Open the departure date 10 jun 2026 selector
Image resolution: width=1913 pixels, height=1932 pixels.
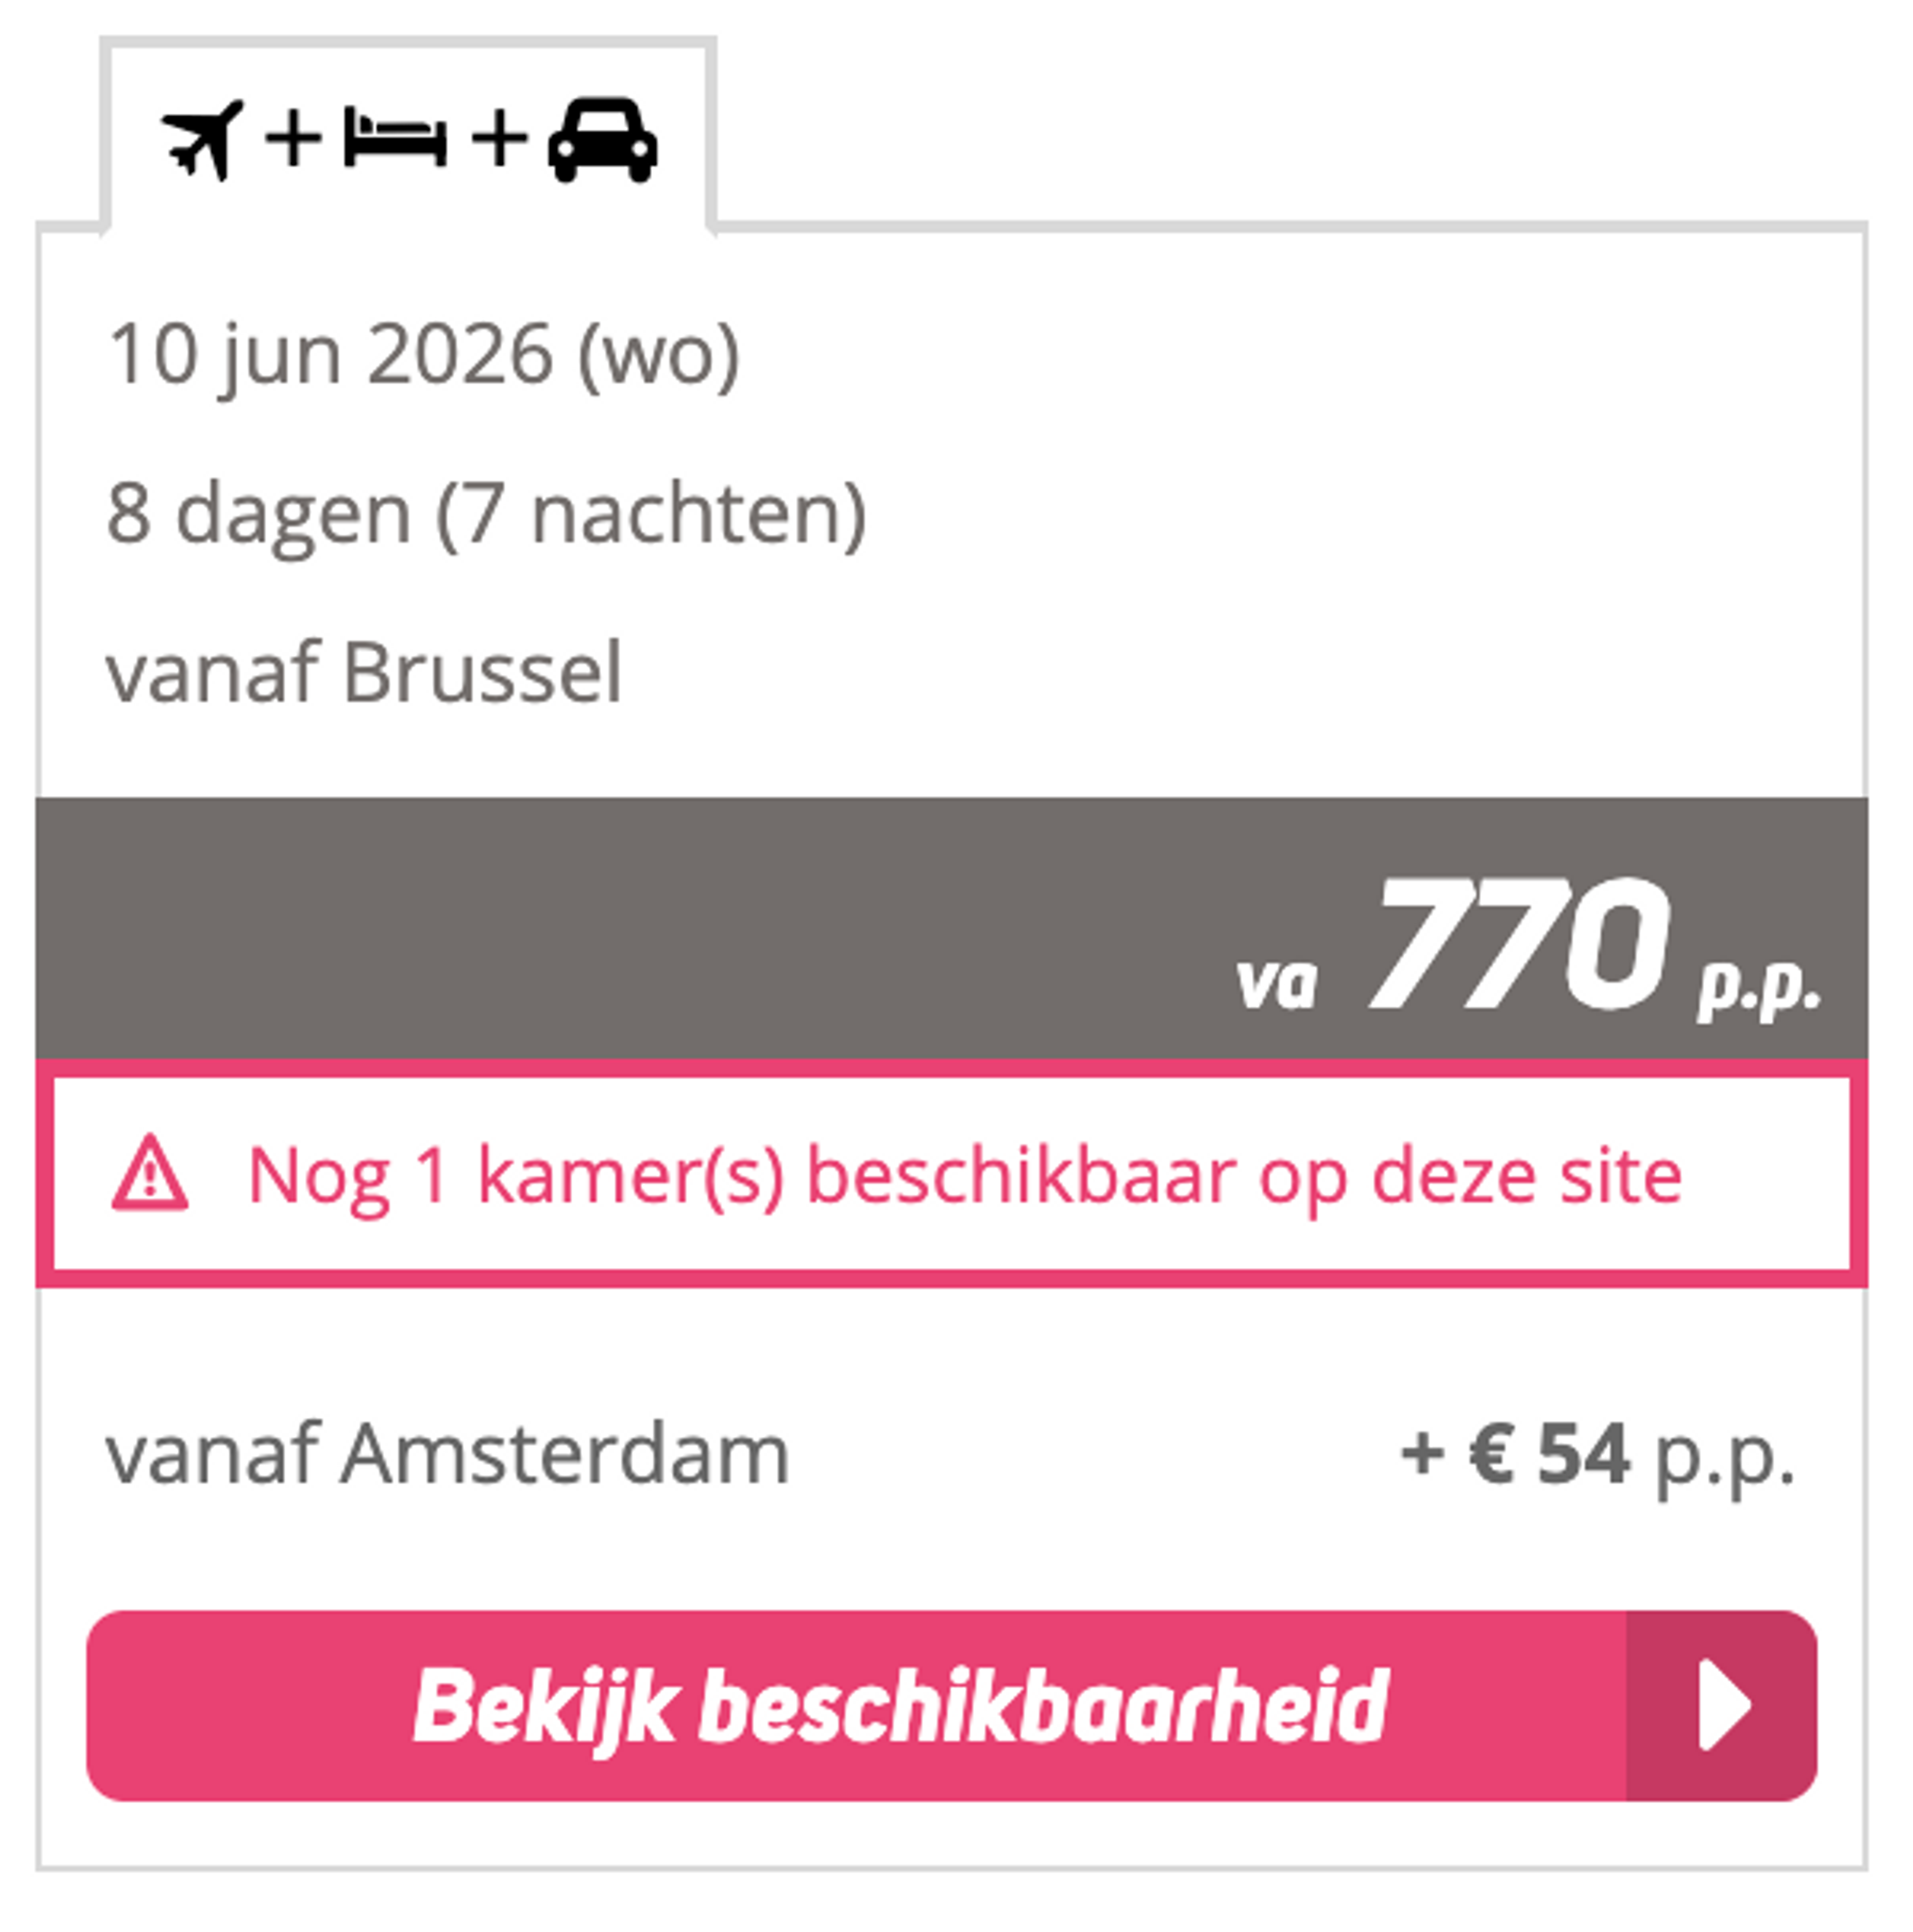pyautogui.click(x=424, y=352)
